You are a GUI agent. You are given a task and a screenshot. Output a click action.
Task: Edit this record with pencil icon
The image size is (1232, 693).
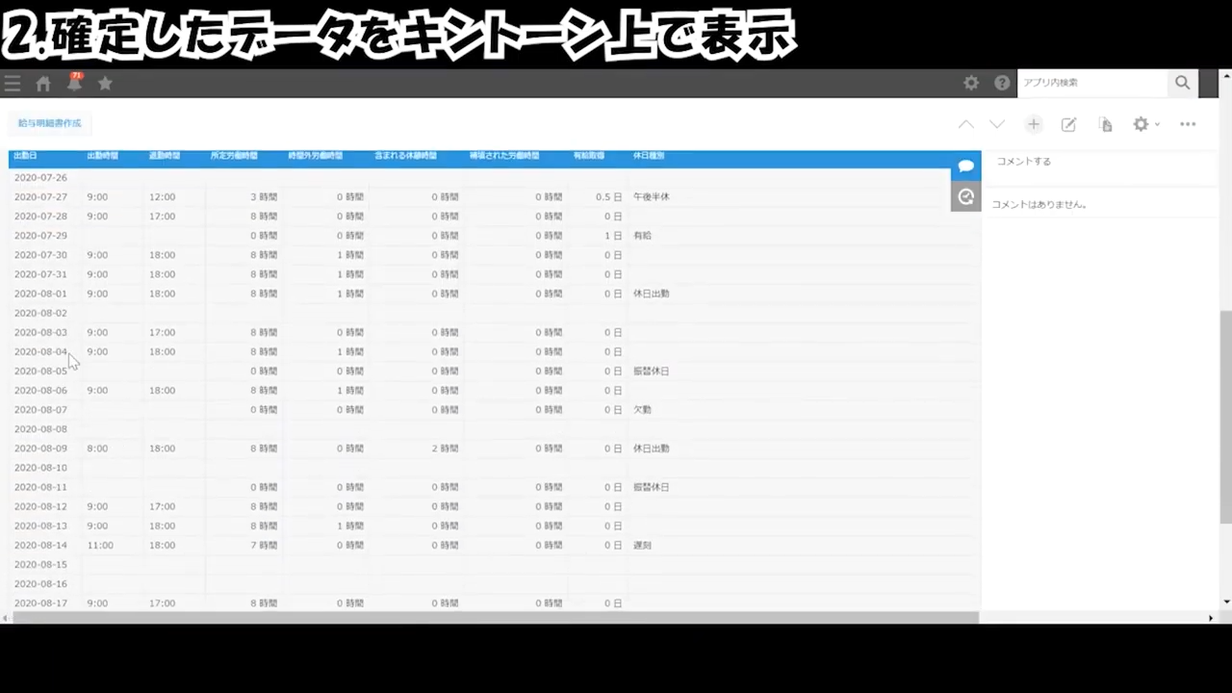[1068, 124]
